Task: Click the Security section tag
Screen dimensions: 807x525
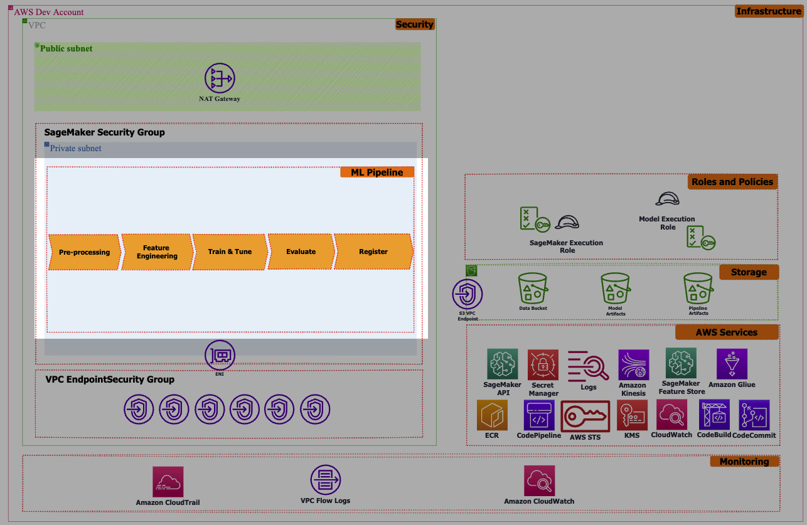Action: [415, 24]
